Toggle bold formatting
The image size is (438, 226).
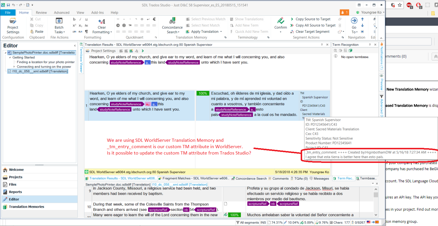tap(74, 19)
